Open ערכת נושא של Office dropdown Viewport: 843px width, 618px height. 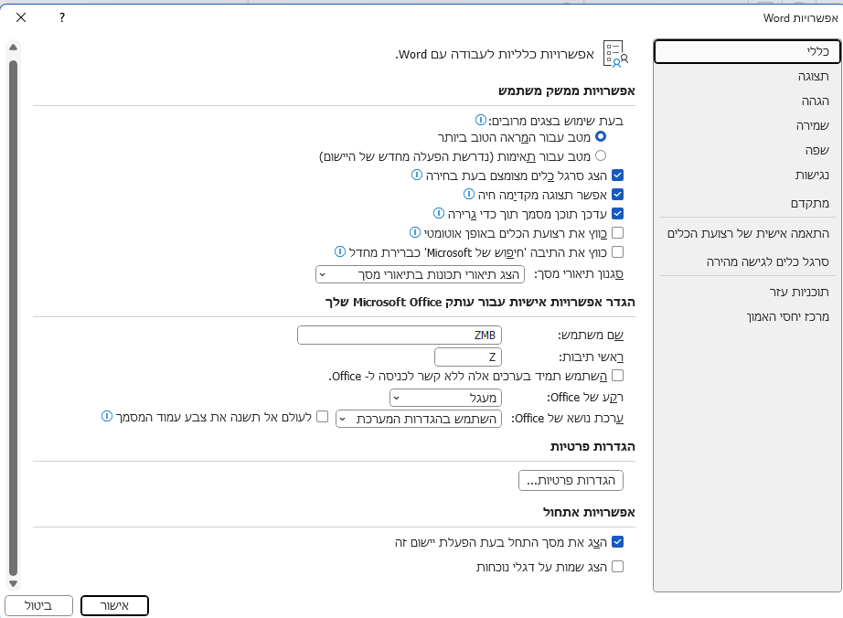click(x=419, y=420)
